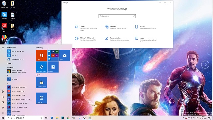Open Postbox (Safe Mode) from recently added
This screenshot has width=213, height=120.
[x=15, y=51]
